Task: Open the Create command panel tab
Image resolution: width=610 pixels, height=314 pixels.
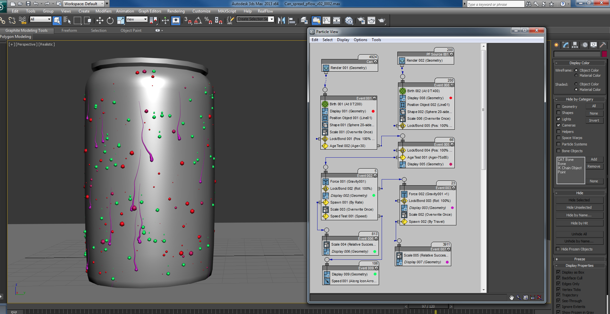Action: click(556, 45)
